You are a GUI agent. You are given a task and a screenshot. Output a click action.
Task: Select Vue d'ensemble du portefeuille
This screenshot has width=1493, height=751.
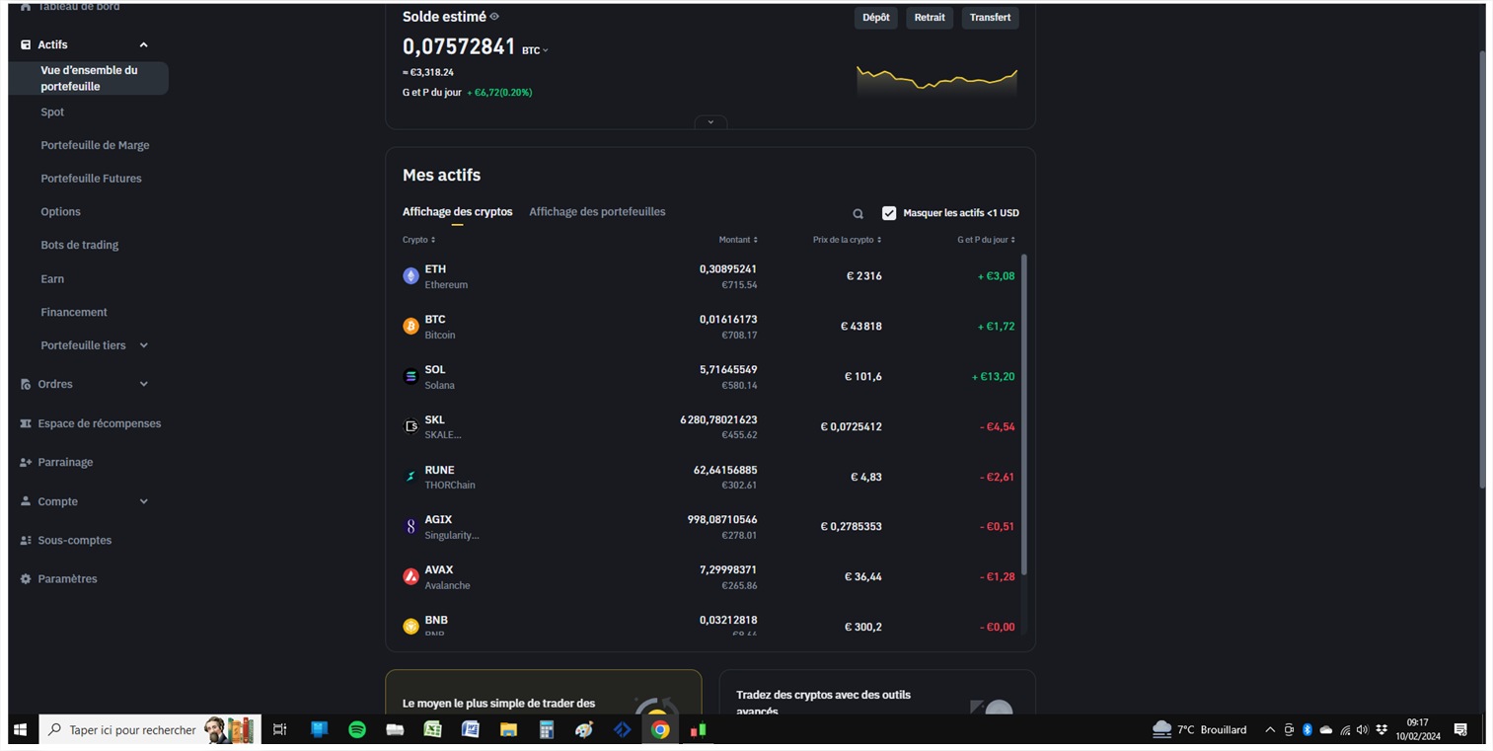click(88, 78)
